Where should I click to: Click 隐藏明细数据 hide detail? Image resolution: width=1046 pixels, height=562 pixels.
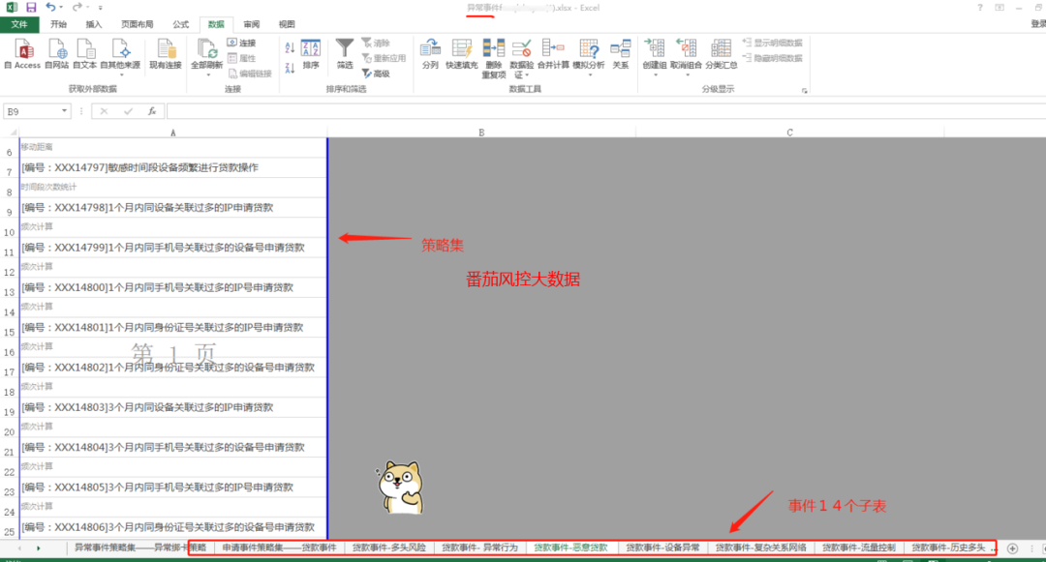pyautogui.click(x=773, y=58)
